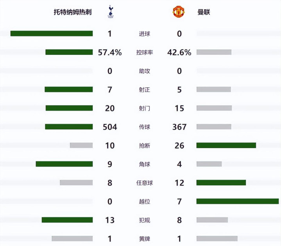Click Tottenham's 57.4% possession value
Screen dimensions: 281x246
[110, 52]
